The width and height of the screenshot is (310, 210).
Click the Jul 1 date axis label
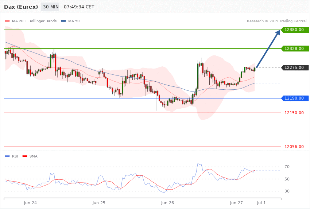261,203
